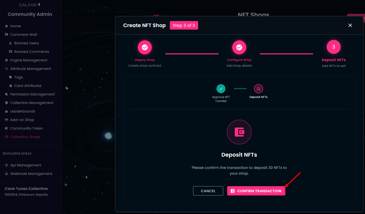Viewport: 365px width, 214px height.
Task: Click the Confirm Transaction button
Action: click(256, 191)
